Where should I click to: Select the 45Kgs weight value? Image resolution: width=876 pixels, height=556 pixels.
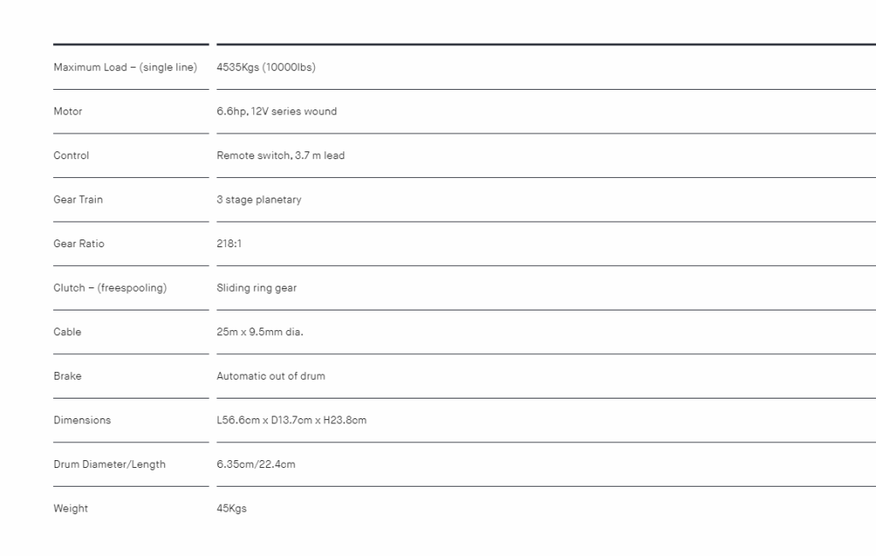pos(231,508)
